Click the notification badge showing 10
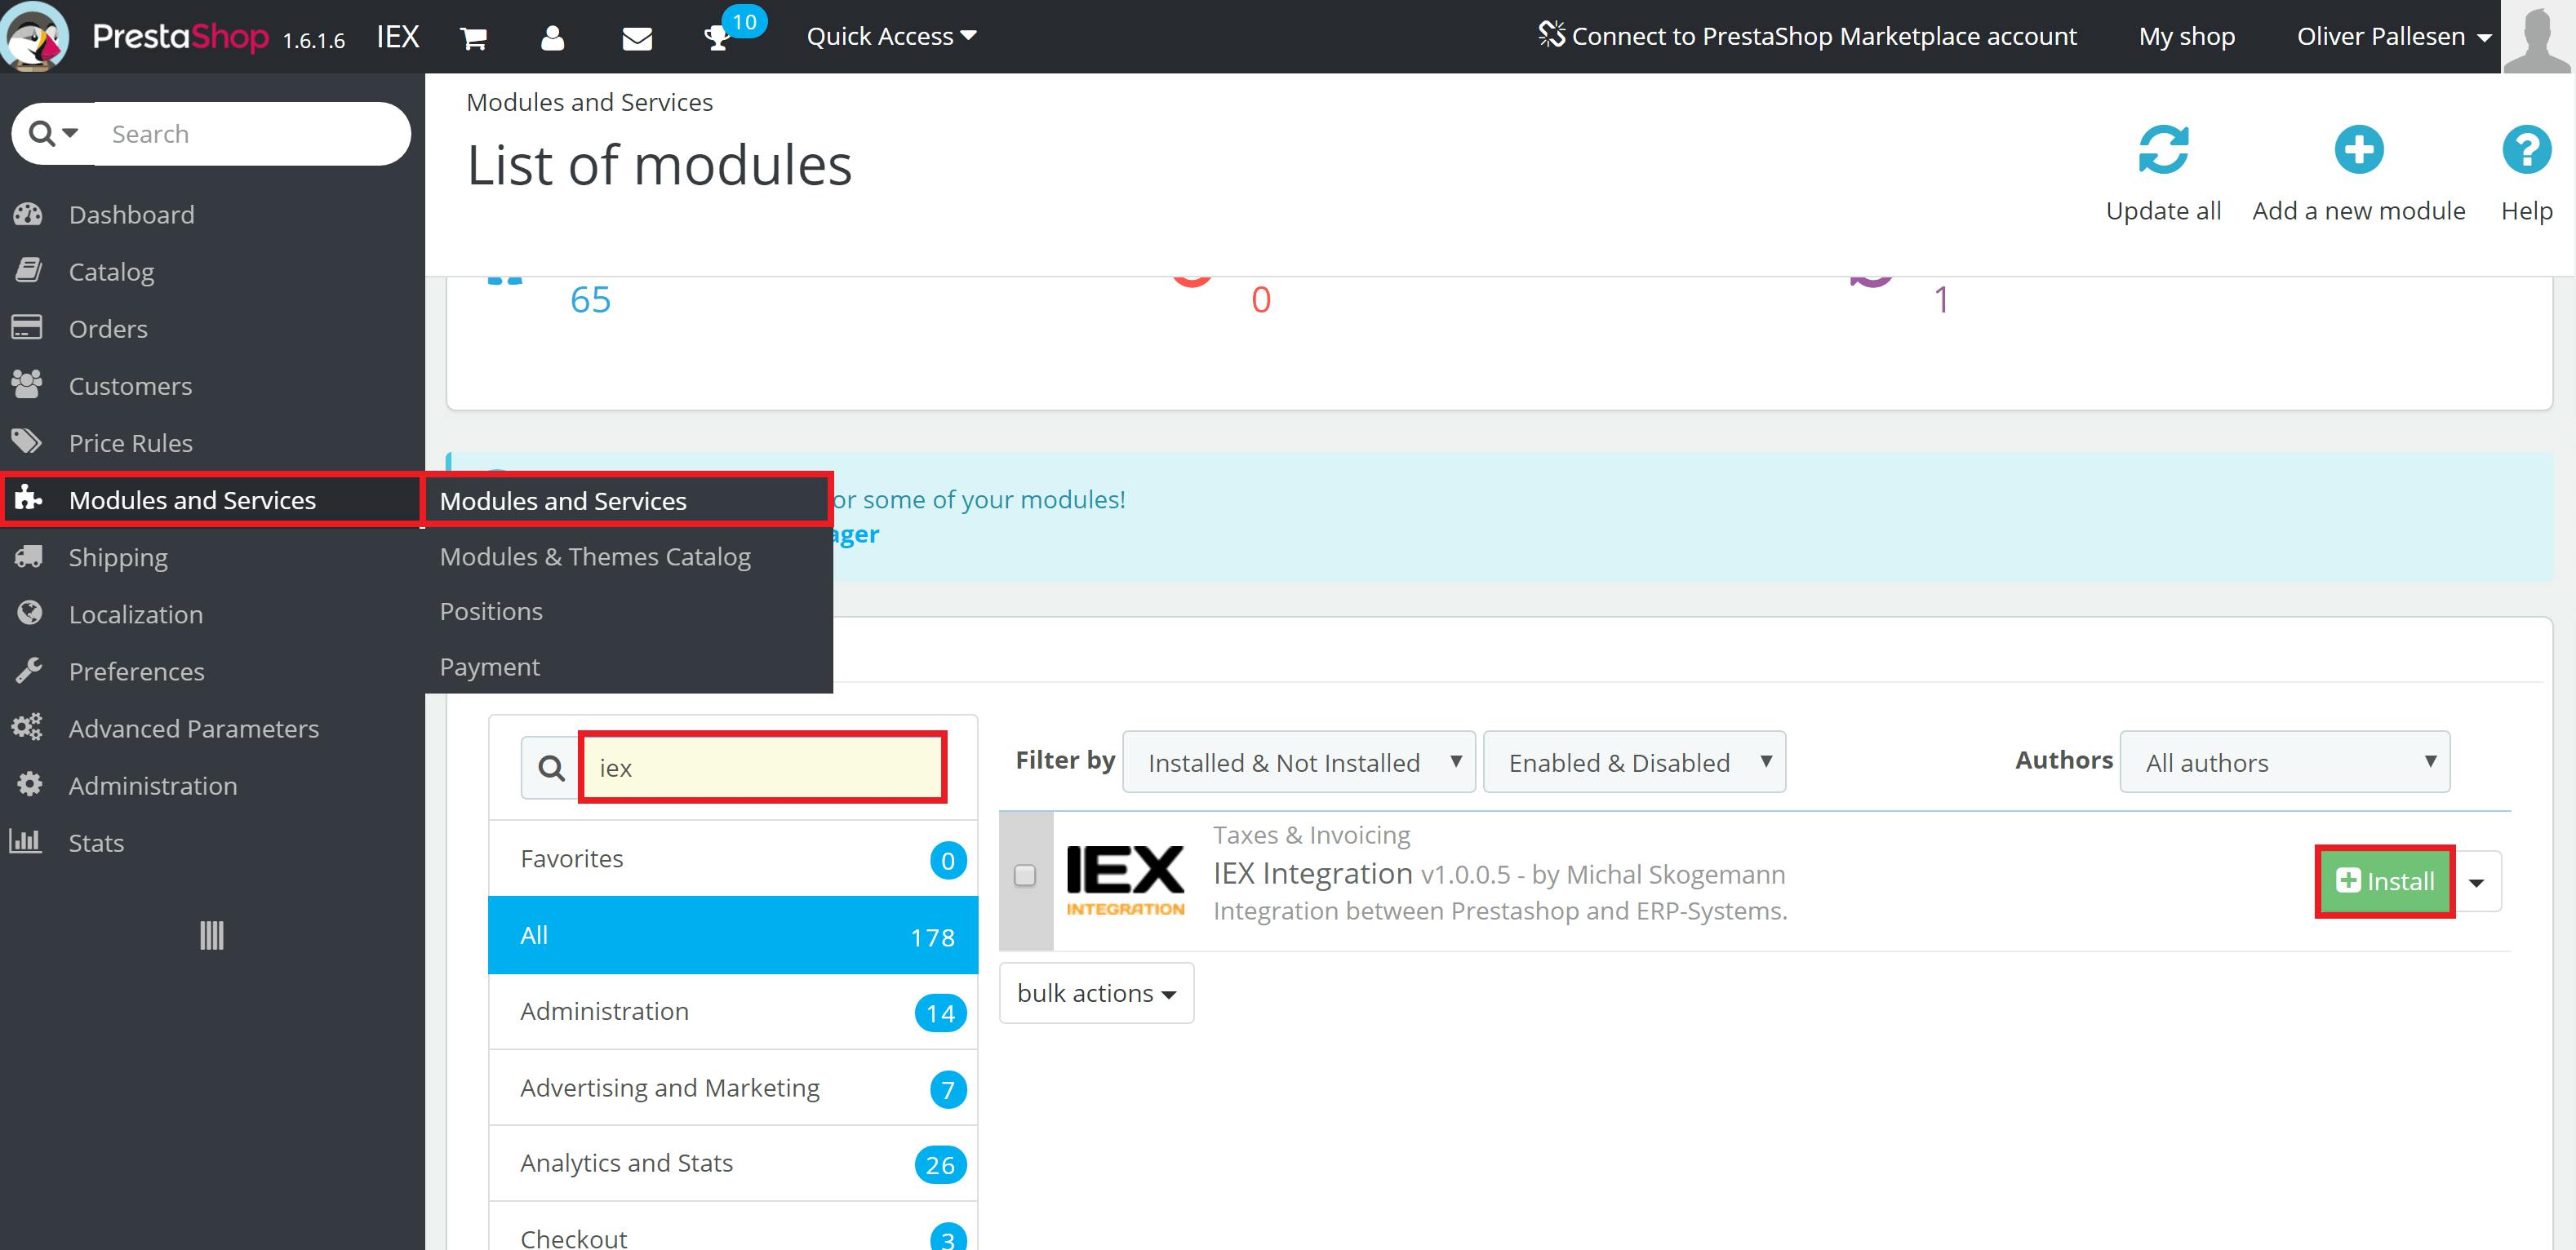The width and height of the screenshot is (2576, 1250). [x=744, y=21]
